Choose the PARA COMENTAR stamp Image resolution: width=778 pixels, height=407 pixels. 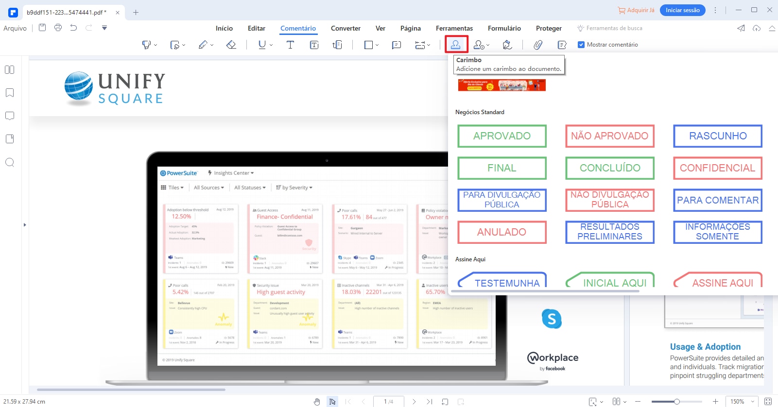coord(718,200)
